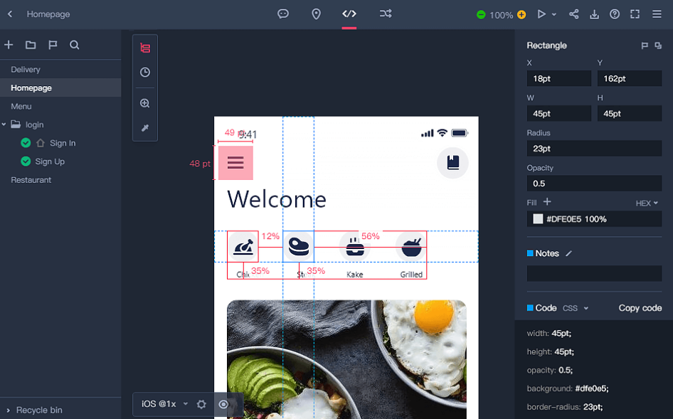
Task: Click the Copy code button
Action: [640, 308]
